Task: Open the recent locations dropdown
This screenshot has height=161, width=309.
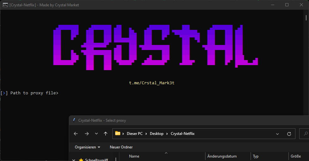Action: tap(96, 134)
